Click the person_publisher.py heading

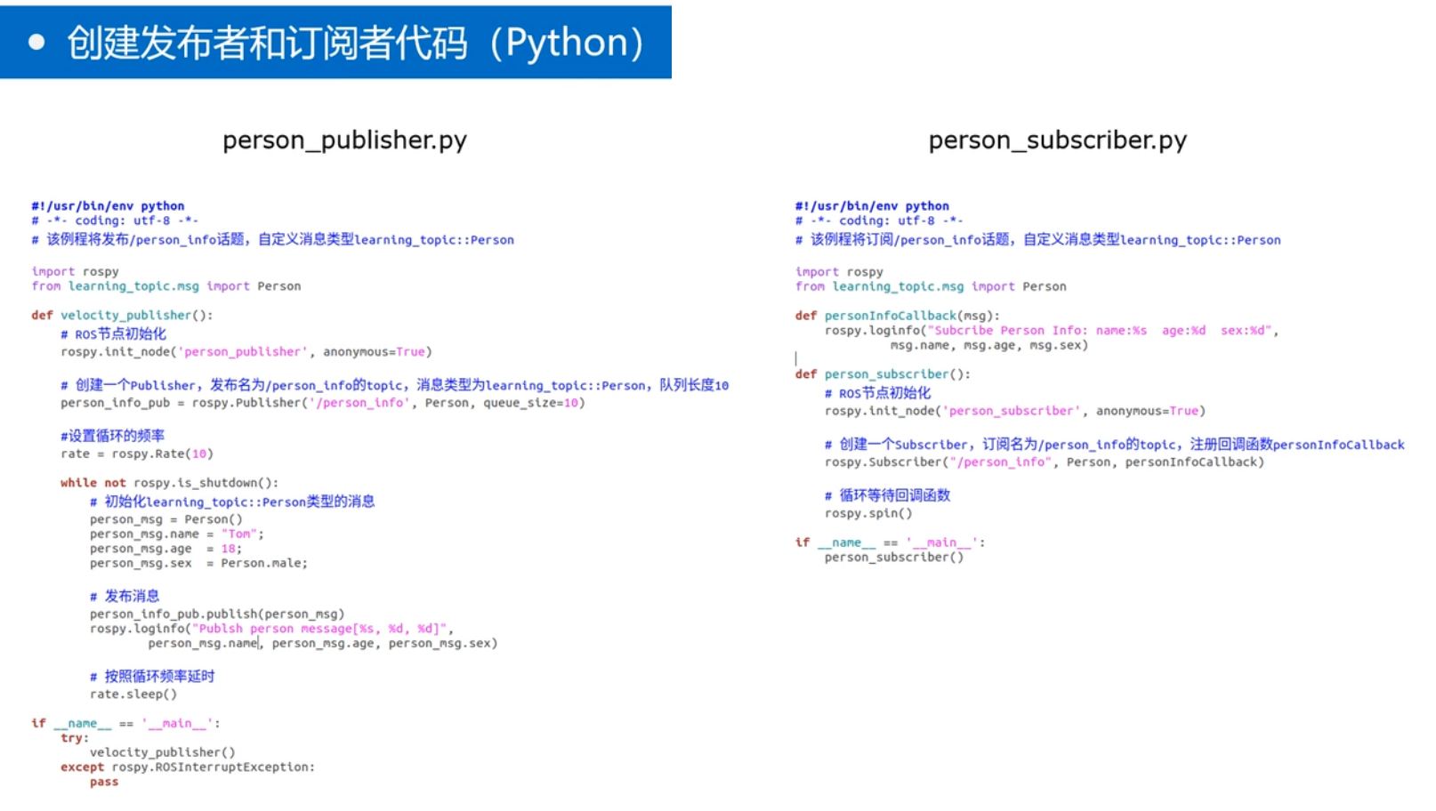344,141
